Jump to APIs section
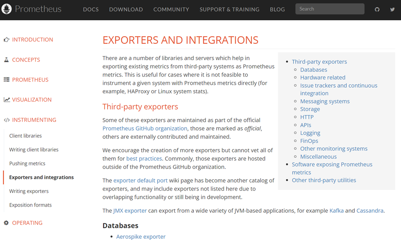401x240 pixels. [305, 125]
